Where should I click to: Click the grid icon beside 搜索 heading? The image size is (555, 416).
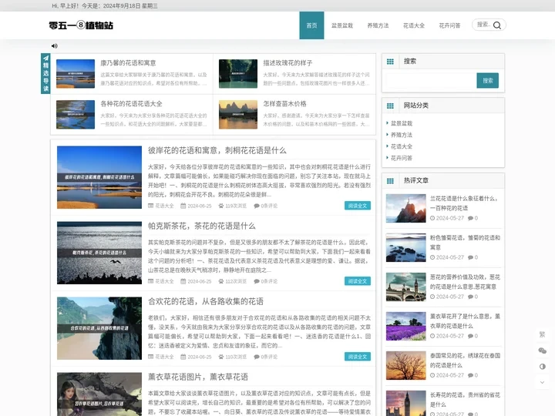390,62
